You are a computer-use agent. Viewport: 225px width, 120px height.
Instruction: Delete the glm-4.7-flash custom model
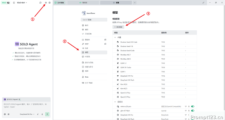point(189,111)
